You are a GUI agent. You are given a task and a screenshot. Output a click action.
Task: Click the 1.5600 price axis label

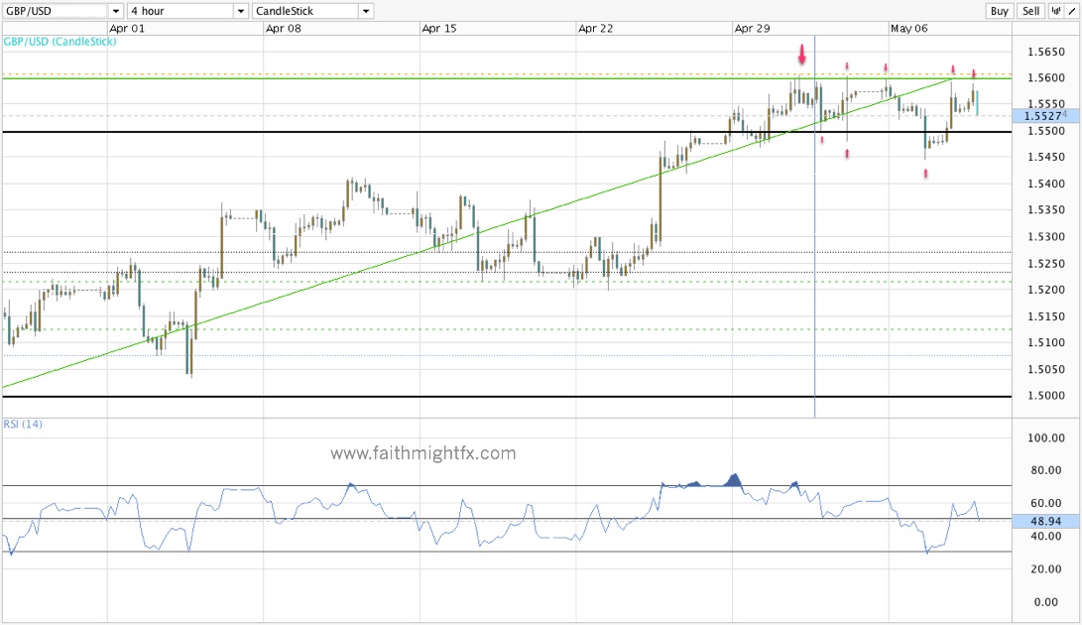[1046, 78]
